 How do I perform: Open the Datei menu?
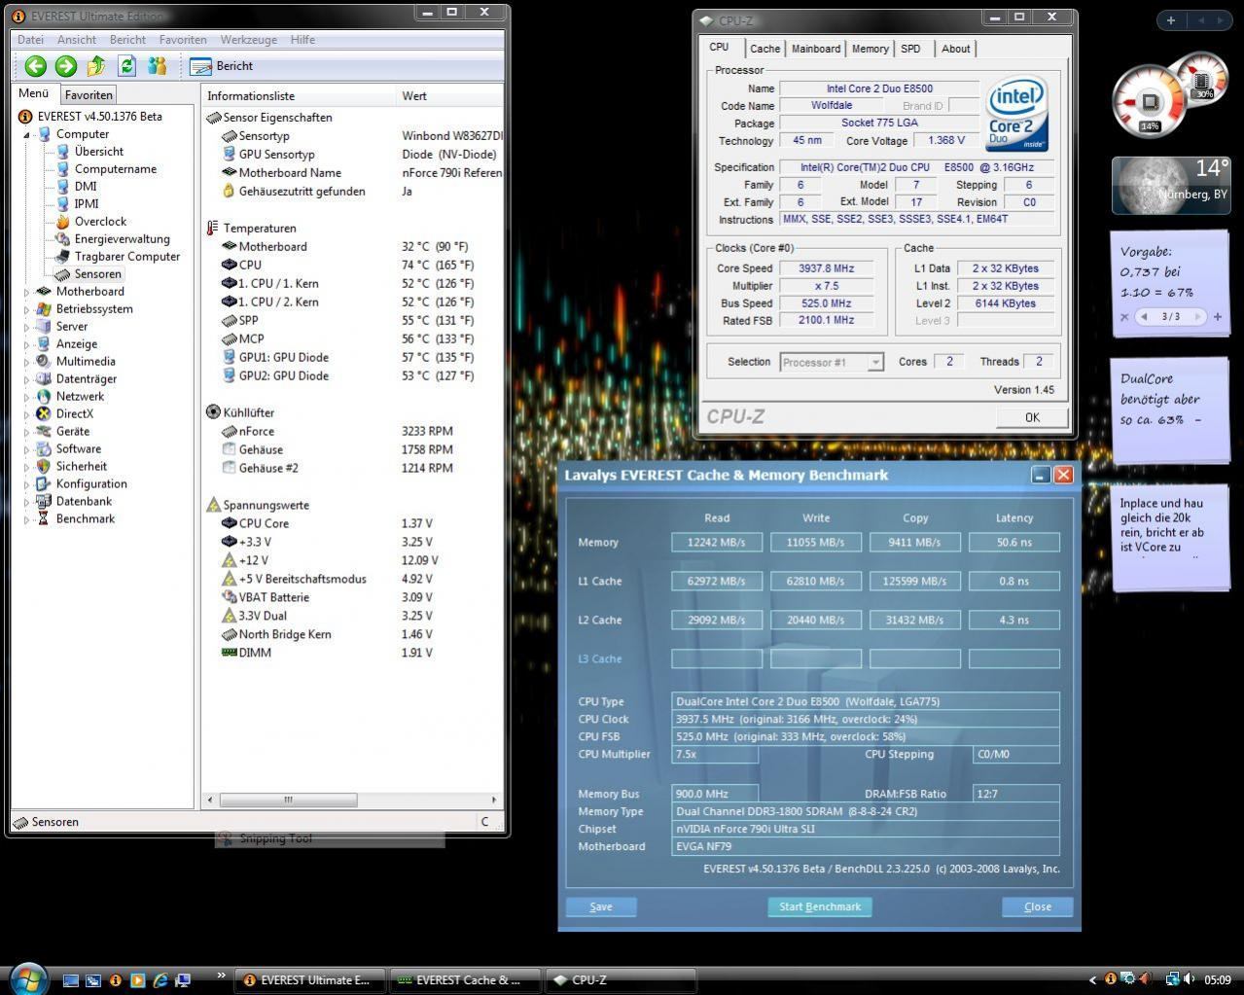pyautogui.click(x=30, y=40)
